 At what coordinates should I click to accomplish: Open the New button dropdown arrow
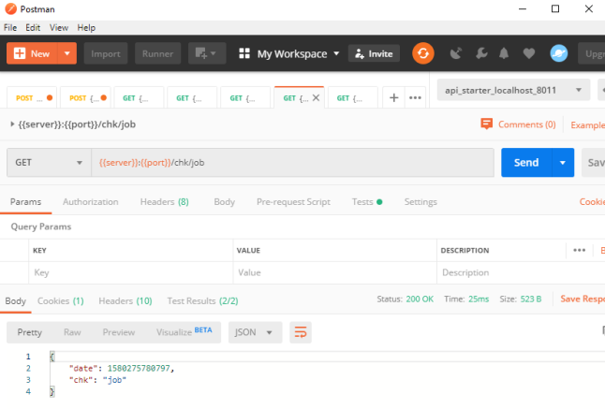click(67, 53)
